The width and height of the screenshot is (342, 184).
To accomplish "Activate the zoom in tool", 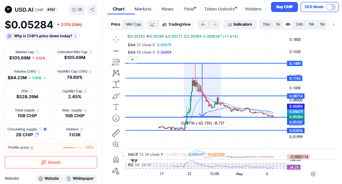I will pos(115,144).
